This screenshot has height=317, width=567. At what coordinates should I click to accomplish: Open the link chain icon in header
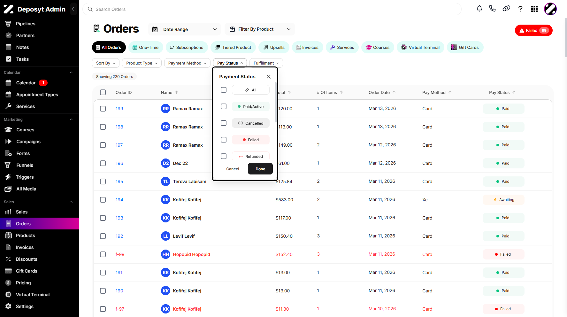click(x=506, y=9)
